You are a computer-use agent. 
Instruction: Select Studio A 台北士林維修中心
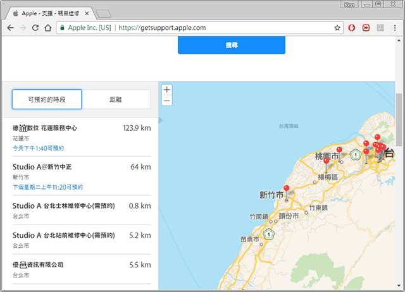[63, 206]
